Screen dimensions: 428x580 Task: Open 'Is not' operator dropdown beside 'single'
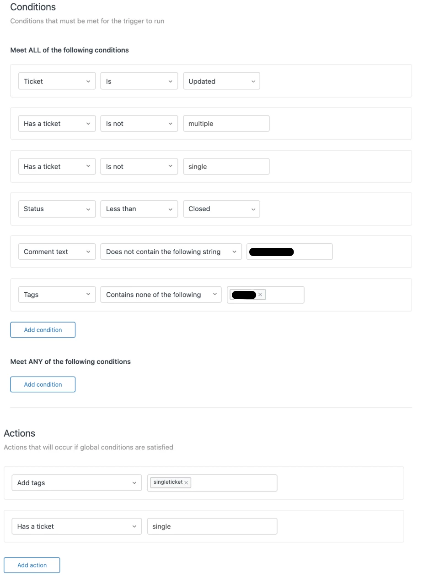pos(139,166)
